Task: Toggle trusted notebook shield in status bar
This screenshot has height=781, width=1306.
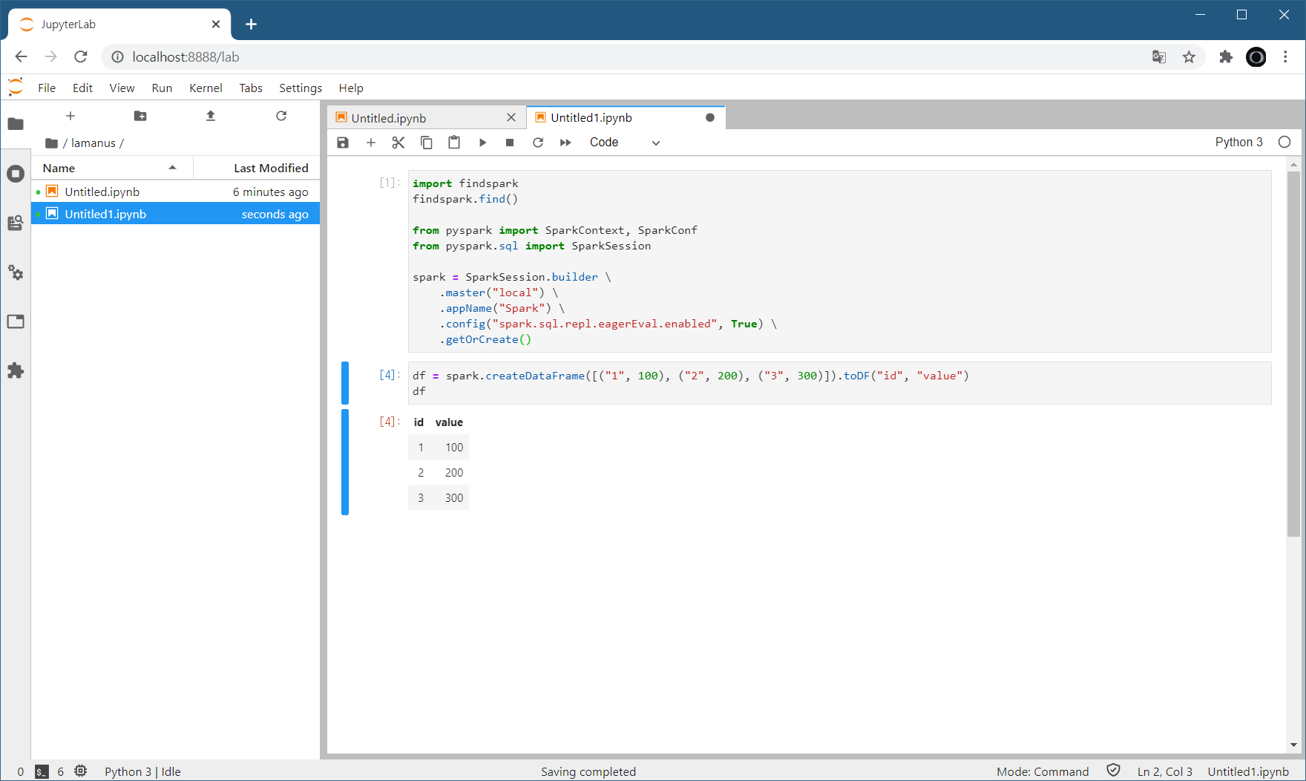Action: point(1113,771)
